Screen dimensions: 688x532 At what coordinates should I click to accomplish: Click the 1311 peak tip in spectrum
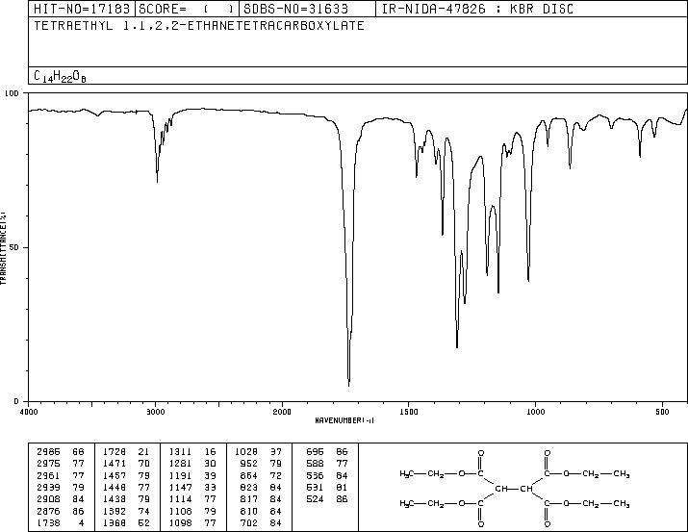coord(457,346)
